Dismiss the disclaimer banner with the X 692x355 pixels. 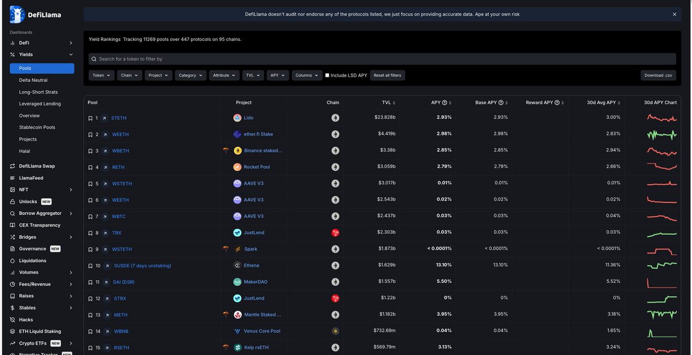(x=675, y=14)
